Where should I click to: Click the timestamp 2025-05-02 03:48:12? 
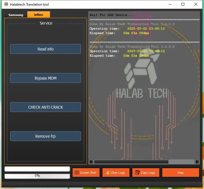tap(146, 51)
